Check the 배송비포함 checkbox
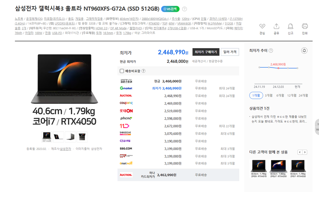 122,71
